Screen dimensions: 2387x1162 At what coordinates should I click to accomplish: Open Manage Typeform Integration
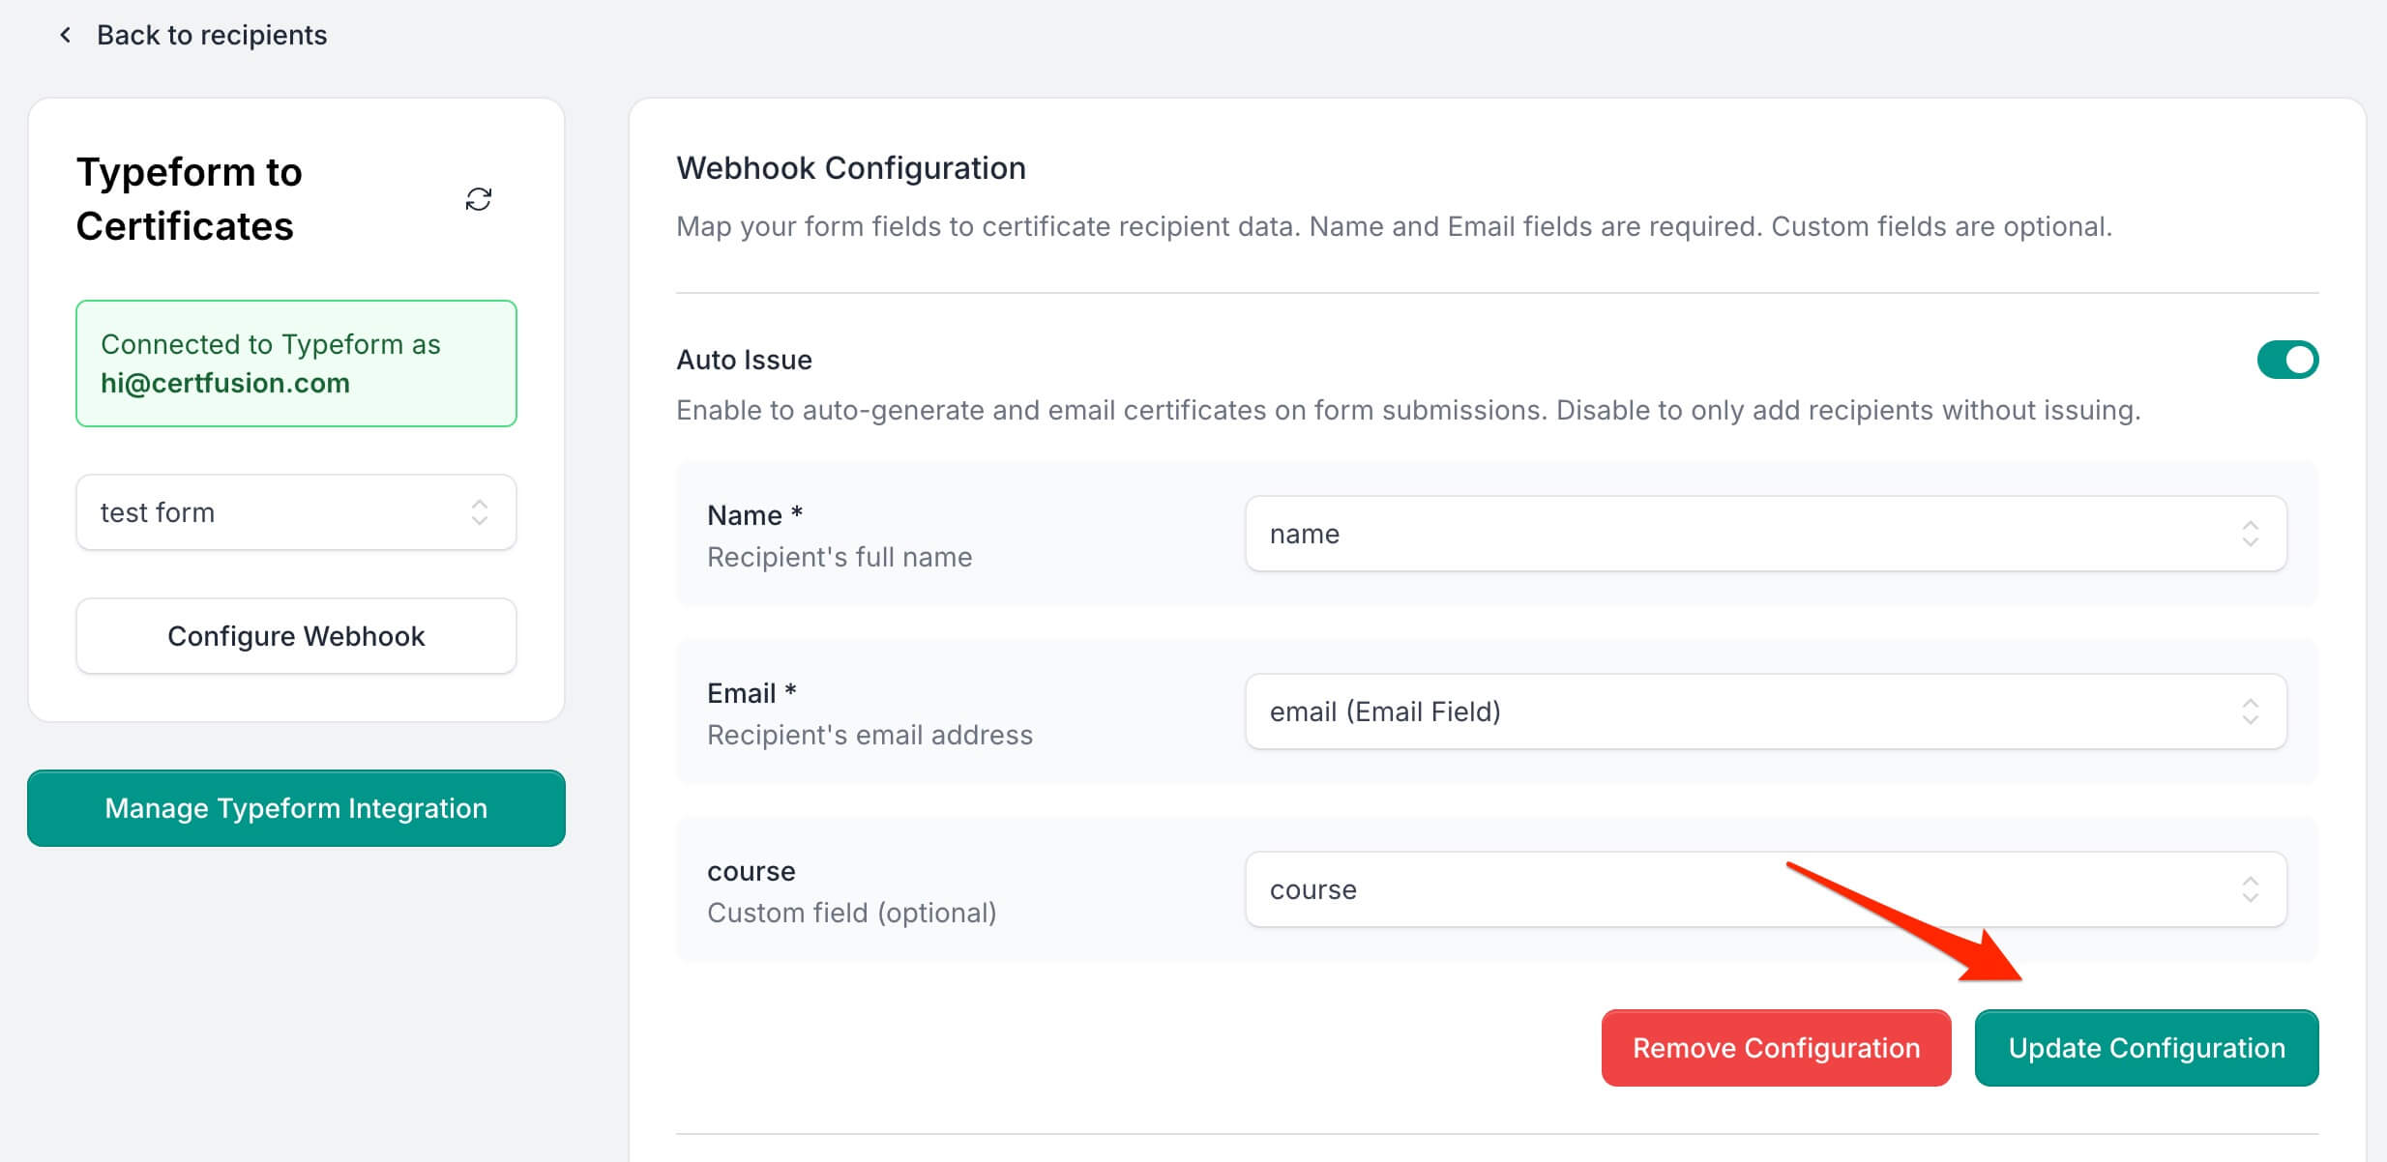coord(296,808)
